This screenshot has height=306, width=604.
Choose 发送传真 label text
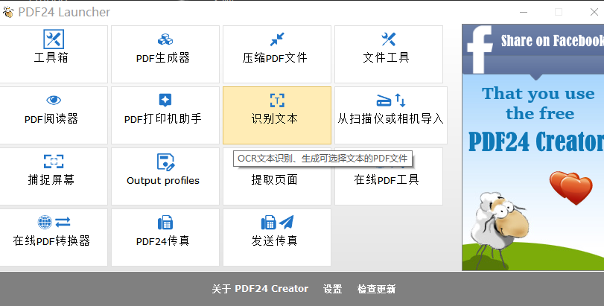(275, 241)
